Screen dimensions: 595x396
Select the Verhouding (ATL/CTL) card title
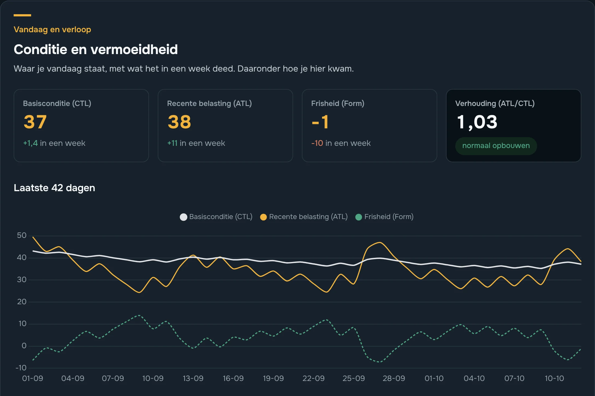pos(495,104)
